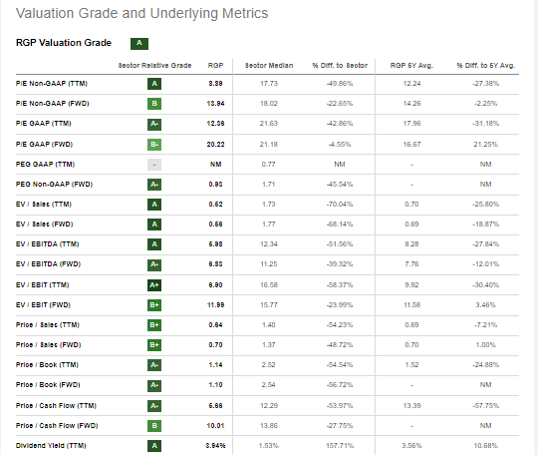Click the 157.71% dividend yield difference
This screenshot has height=455, width=538.
coord(340,446)
